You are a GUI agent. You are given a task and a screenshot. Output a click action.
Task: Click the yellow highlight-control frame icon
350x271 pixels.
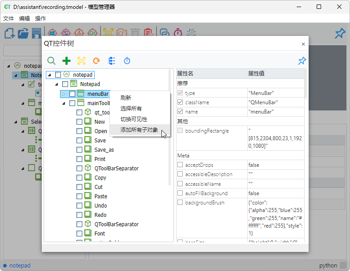[x=81, y=61]
